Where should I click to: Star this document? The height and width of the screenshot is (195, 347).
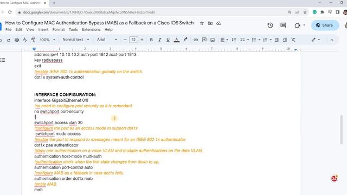point(202,23)
